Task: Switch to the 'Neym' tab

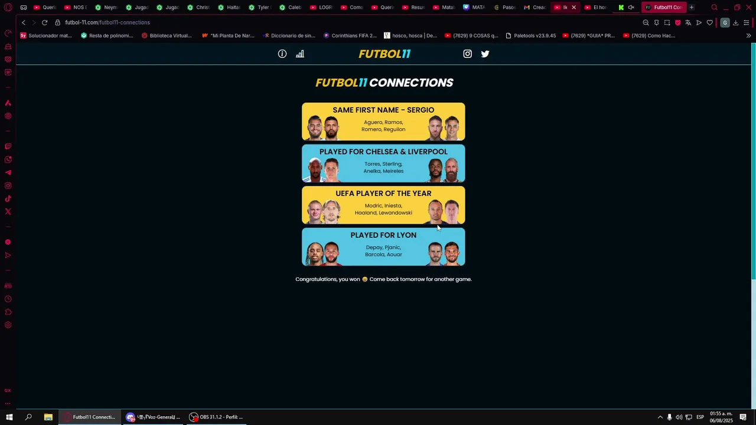Action: [106, 8]
